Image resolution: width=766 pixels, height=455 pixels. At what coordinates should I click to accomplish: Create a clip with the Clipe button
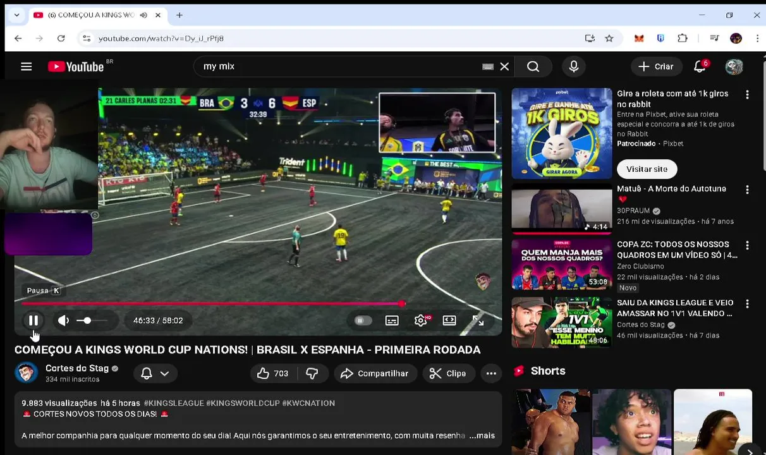pyautogui.click(x=447, y=373)
